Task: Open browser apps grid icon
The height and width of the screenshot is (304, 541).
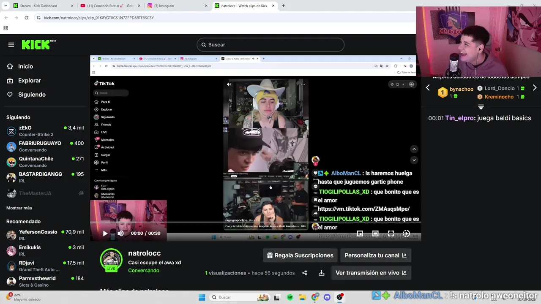Action: click(5, 28)
